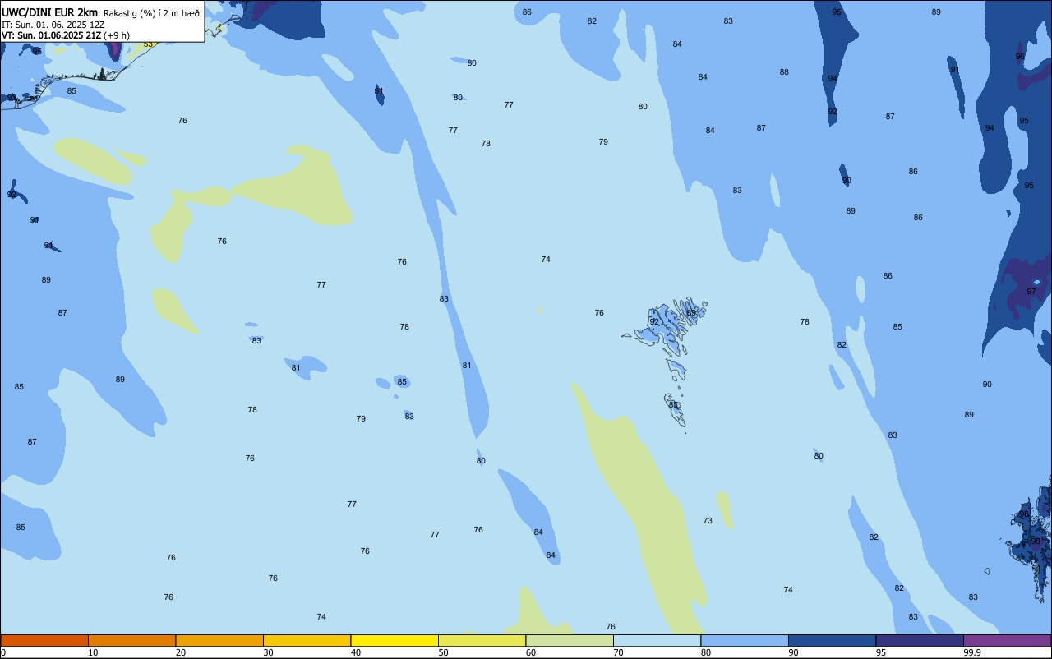Click the 'VT: Sun. 01.06.2025 21Z' valid time line
This screenshot has height=659, width=1052.
tap(51, 35)
